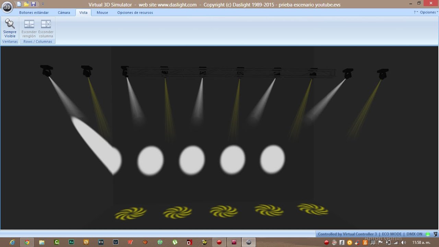Open the Opciones de recursos tab
The image size is (439, 247).
tap(135, 12)
